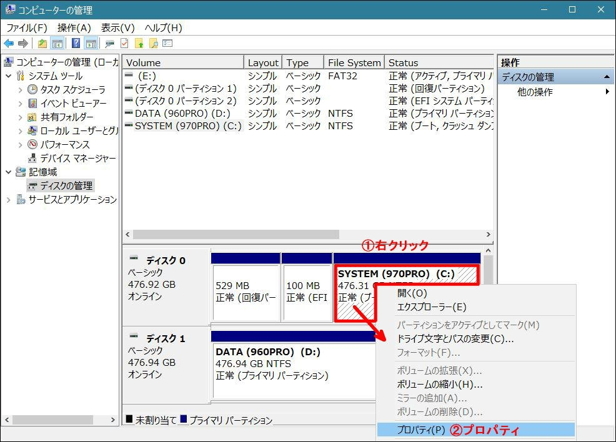The width and height of the screenshot is (616, 442).
Task: Click the gray Forward arrow toolbar icon
Action: pos(23,43)
